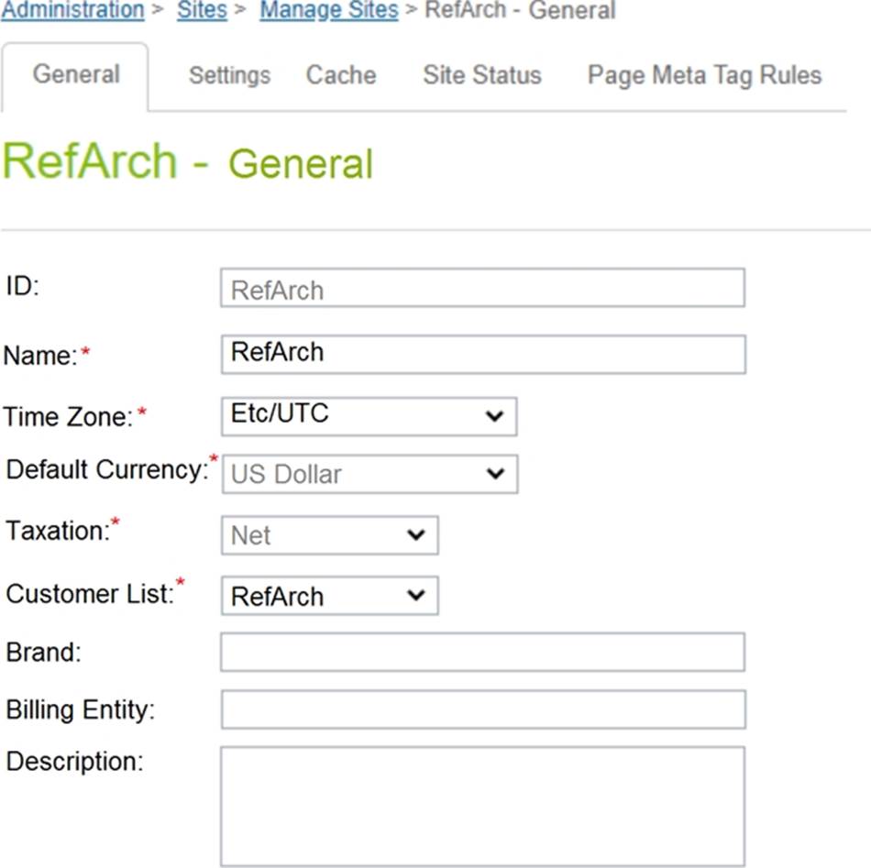Focus the Name input field

coord(482,354)
